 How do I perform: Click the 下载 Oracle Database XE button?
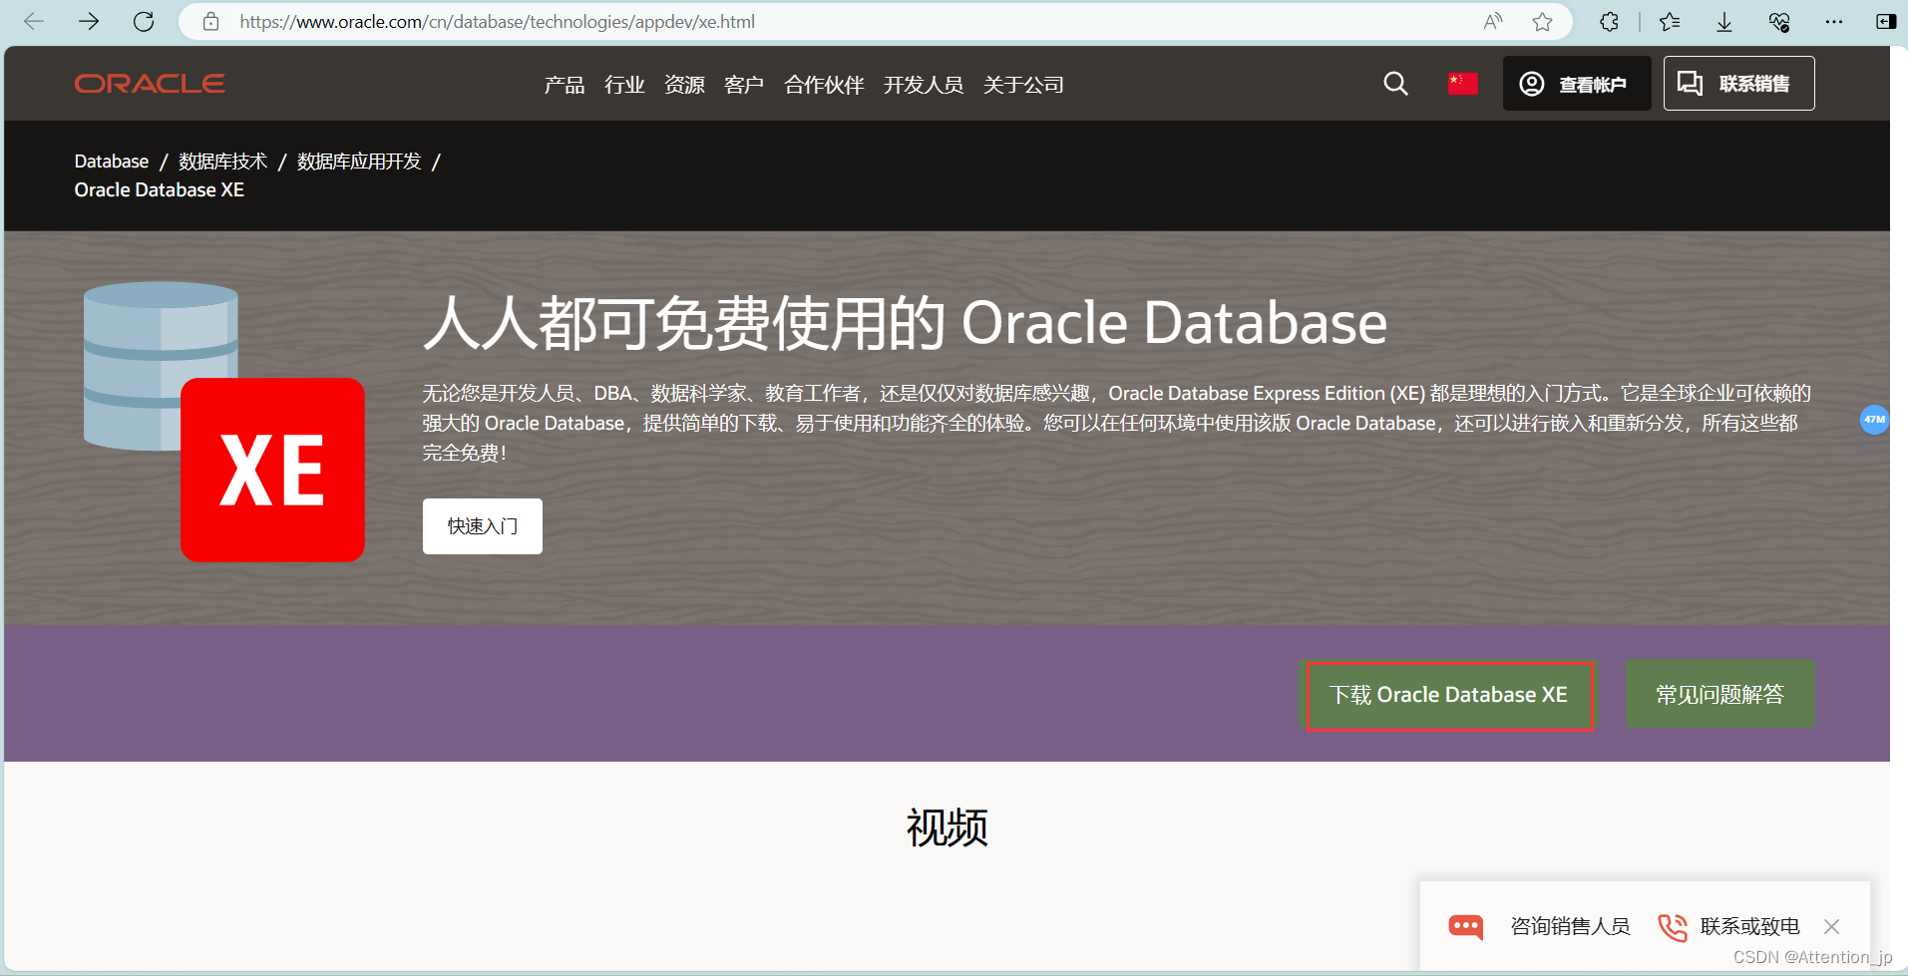click(x=1448, y=695)
